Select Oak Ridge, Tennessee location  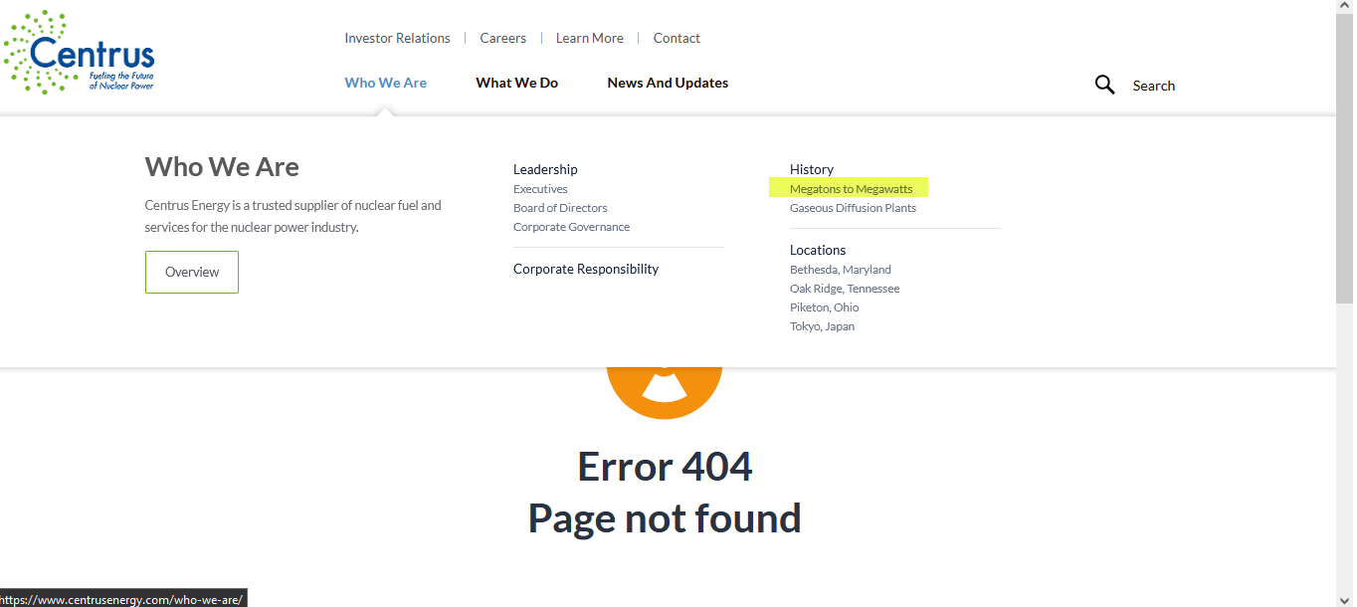pyautogui.click(x=845, y=289)
